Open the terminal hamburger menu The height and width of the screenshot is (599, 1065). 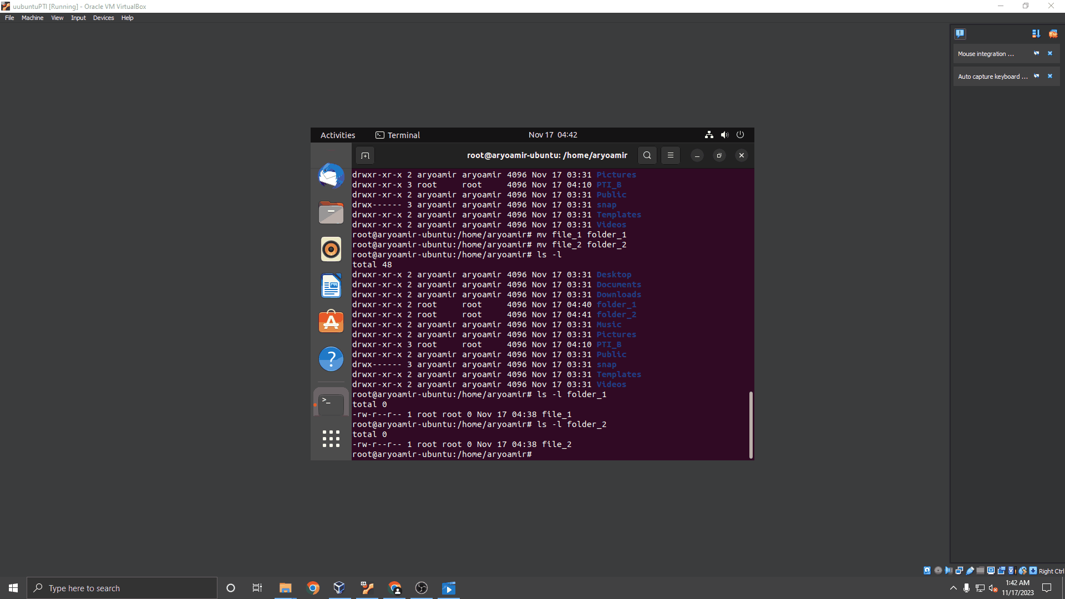tap(670, 155)
